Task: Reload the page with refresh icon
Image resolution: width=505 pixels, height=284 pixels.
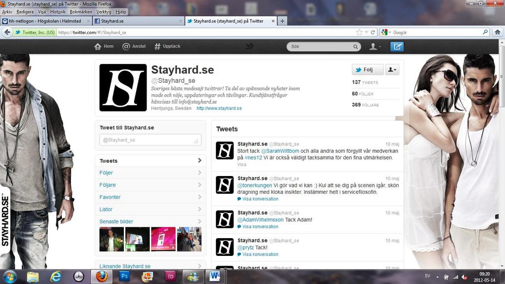Action: pos(373,32)
